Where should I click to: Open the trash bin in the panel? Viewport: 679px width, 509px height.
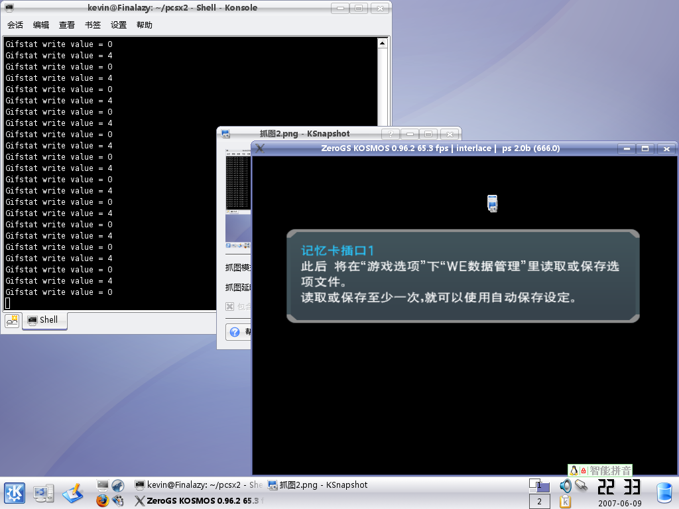coord(664,493)
